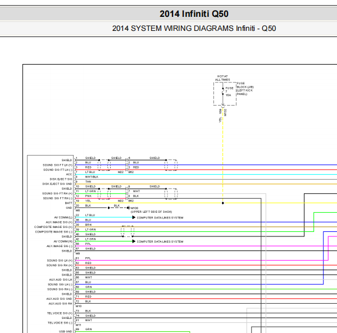This screenshot has height=333, width=337.
Task: Click the 'M9' connector label
Action: (78, 253)
